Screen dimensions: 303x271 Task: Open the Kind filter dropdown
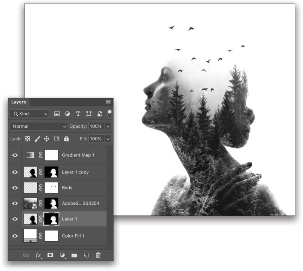point(29,114)
